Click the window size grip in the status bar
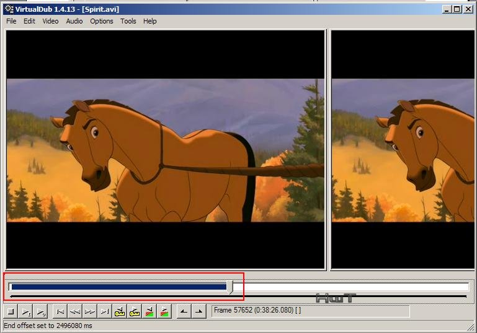This screenshot has height=333, width=477. [471, 327]
